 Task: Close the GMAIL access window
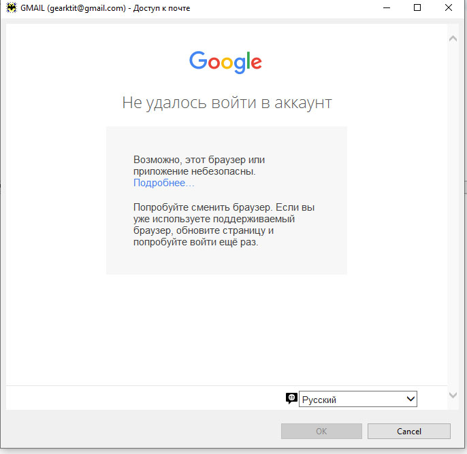(449, 8)
